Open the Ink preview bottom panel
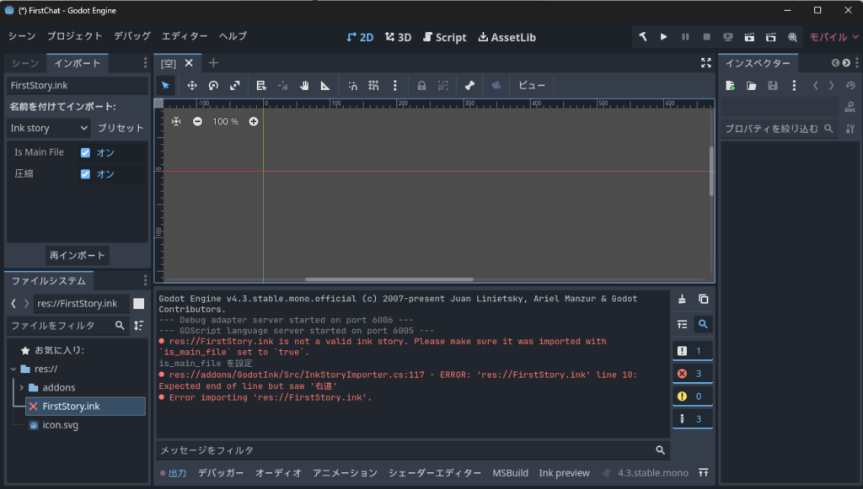863x489 pixels. (564, 473)
